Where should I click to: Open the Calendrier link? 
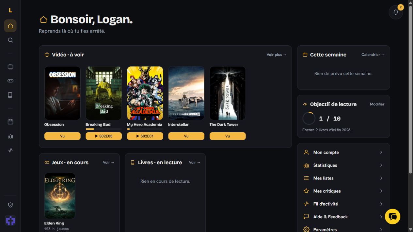373,55
